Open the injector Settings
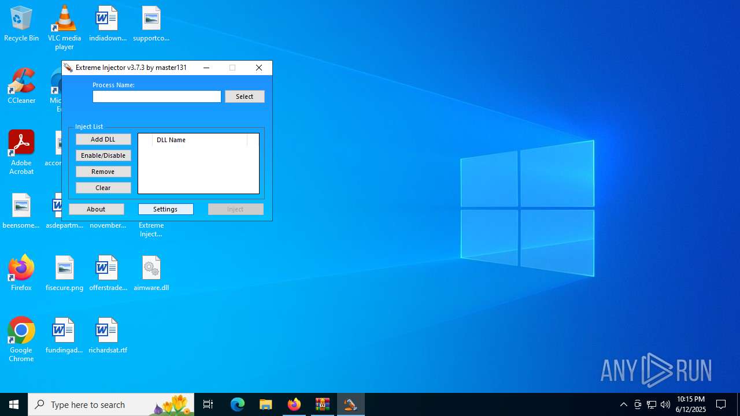740x416 pixels. click(x=165, y=209)
